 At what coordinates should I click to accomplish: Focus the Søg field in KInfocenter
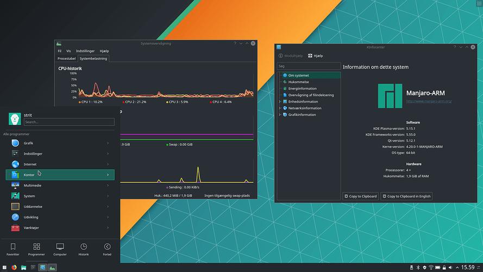[x=309, y=66]
